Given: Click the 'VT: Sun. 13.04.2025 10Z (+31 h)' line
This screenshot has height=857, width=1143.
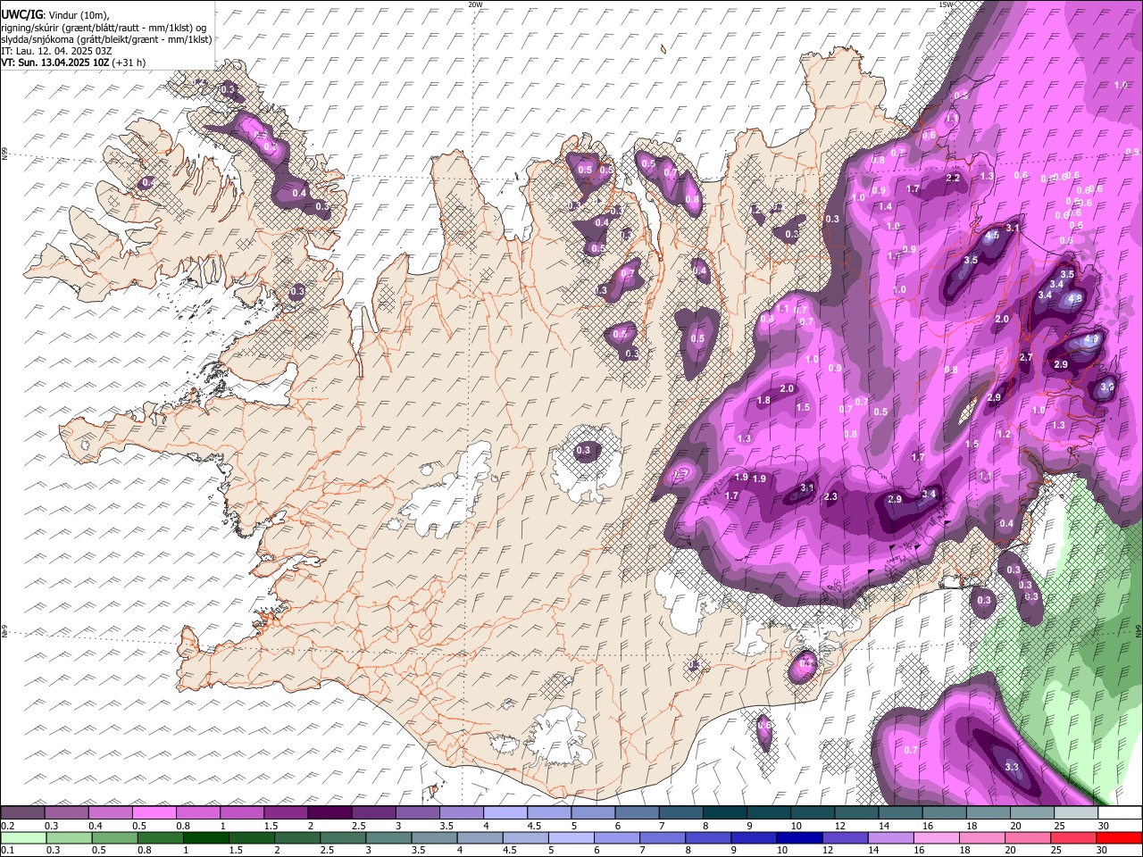Looking at the screenshot, I should point(73,62).
